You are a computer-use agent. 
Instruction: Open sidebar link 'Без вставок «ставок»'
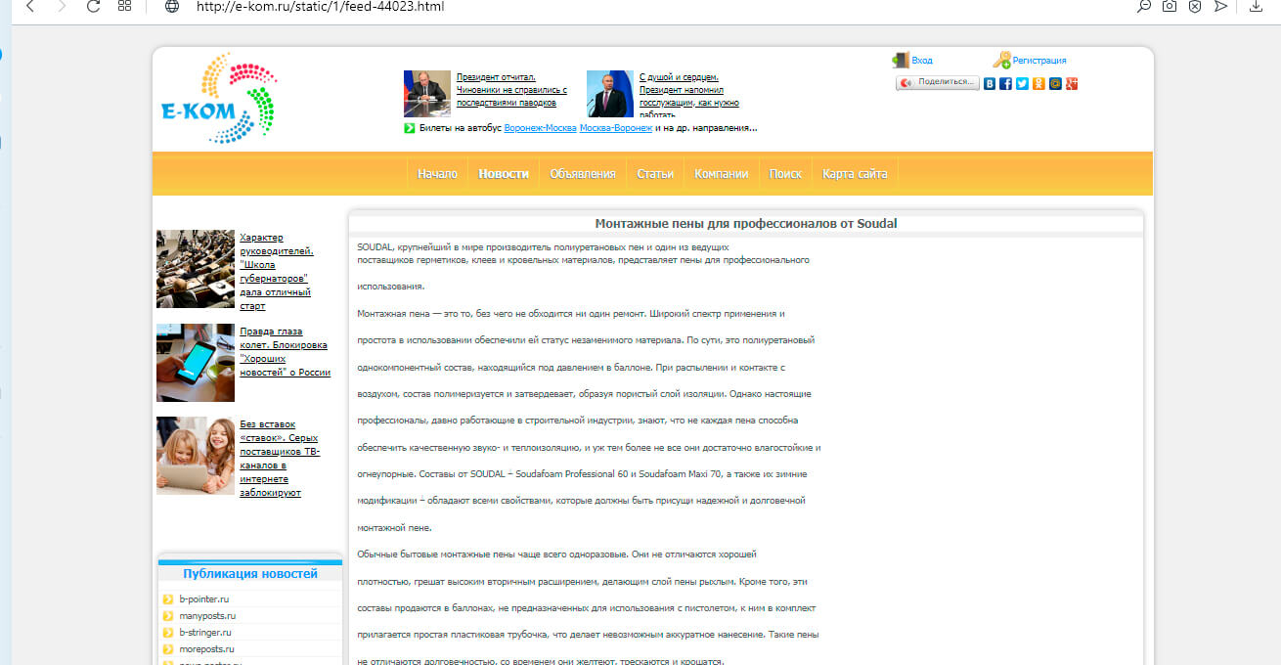pyautogui.click(x=280, y=459)
